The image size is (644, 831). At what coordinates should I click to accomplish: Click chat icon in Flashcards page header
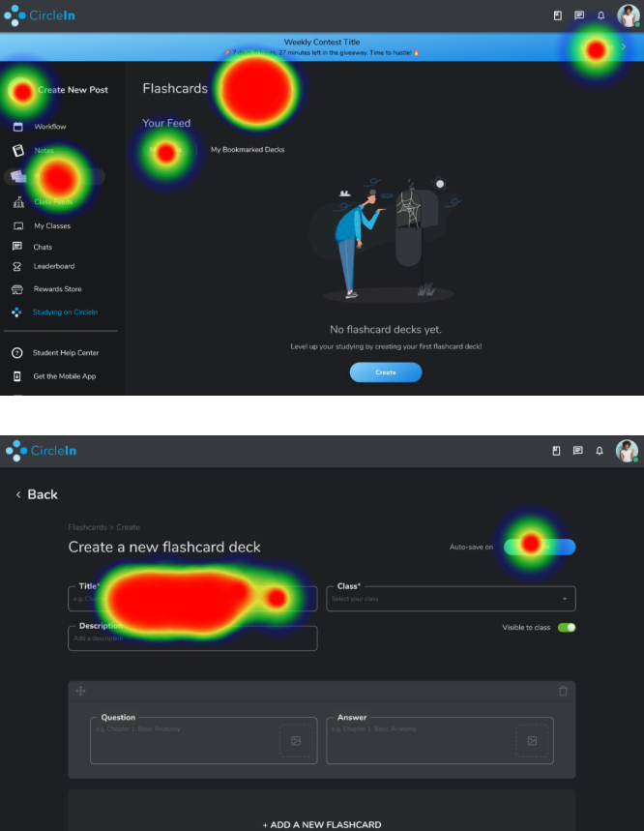tap(579, 15)
